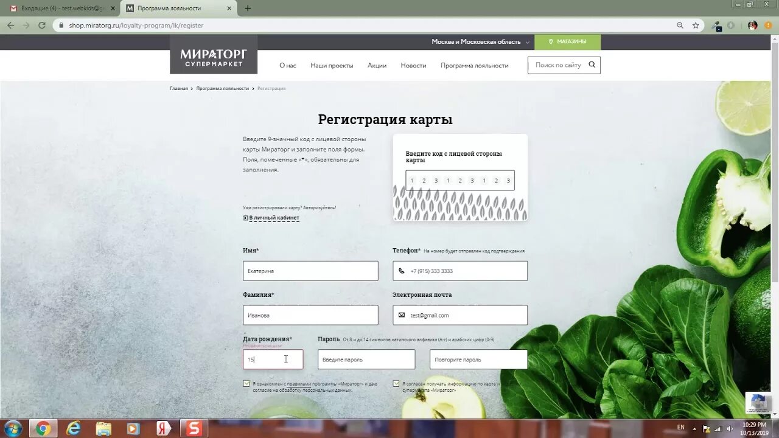Click the Фамилия field containing Иванова

click(x=310, y=315)
